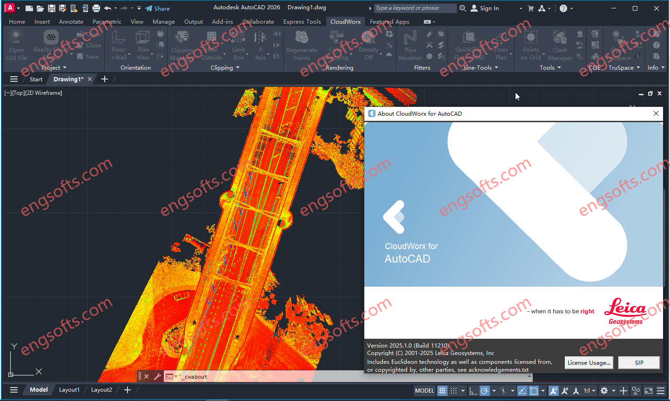Toggle annotation objects visibility in status bar
The height and width of the screenshot is (401, 670).
[x=553, y=391]
